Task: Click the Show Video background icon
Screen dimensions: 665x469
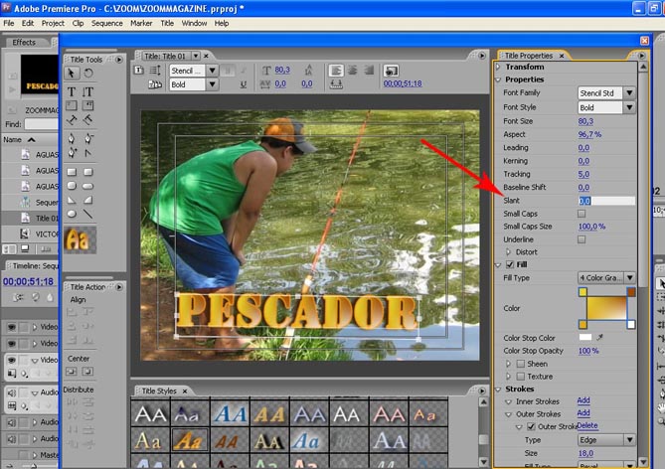Action: point(391,71)
